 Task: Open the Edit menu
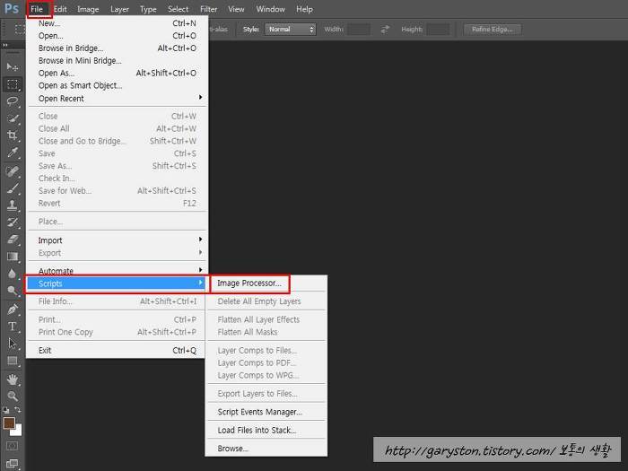point(60,9)
